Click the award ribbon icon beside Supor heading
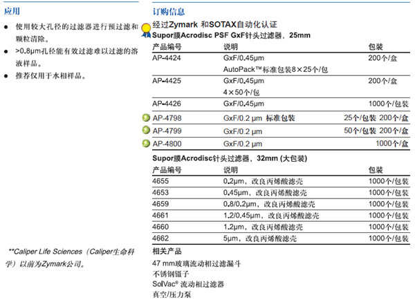This screenshot has width=415, height=300. (146, 30)
